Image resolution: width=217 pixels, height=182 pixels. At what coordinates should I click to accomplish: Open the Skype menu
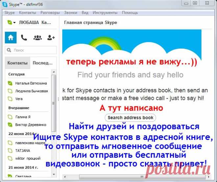point(10,13)
